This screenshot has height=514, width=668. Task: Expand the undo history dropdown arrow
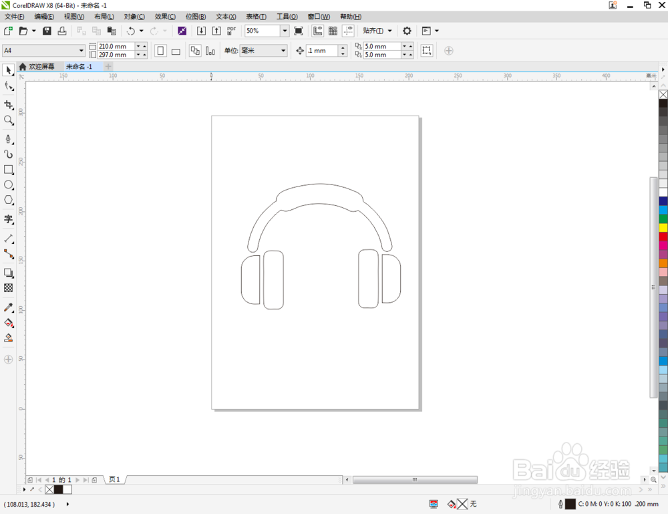point(142,31)
